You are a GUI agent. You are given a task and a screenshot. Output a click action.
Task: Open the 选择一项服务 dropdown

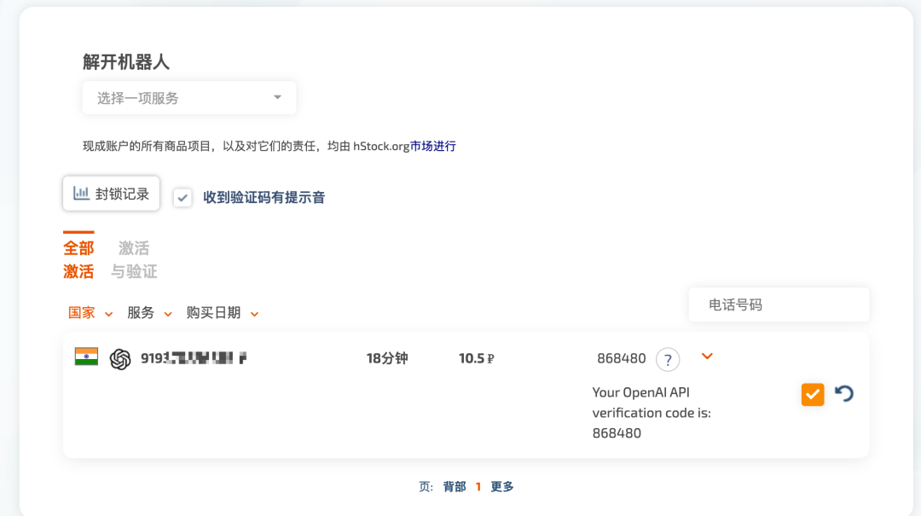click(189, 97)
